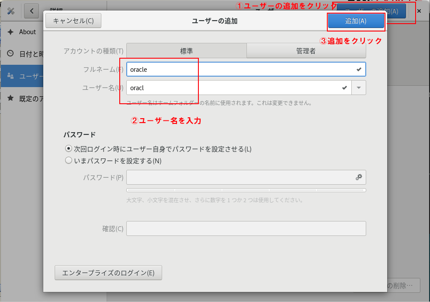The width and height of the screenshot is (430, 302).
Task: Click the star icon for 既定のアプリ
Action: tap(10, 98)
